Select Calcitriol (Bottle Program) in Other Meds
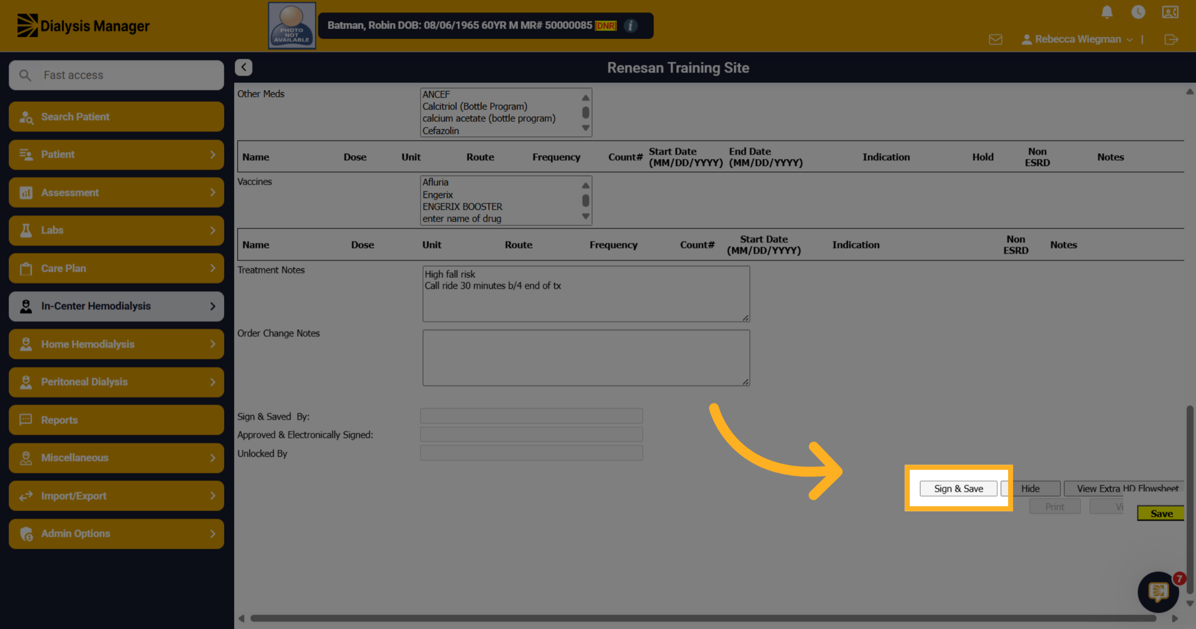1196x629 pixels. 475,107
